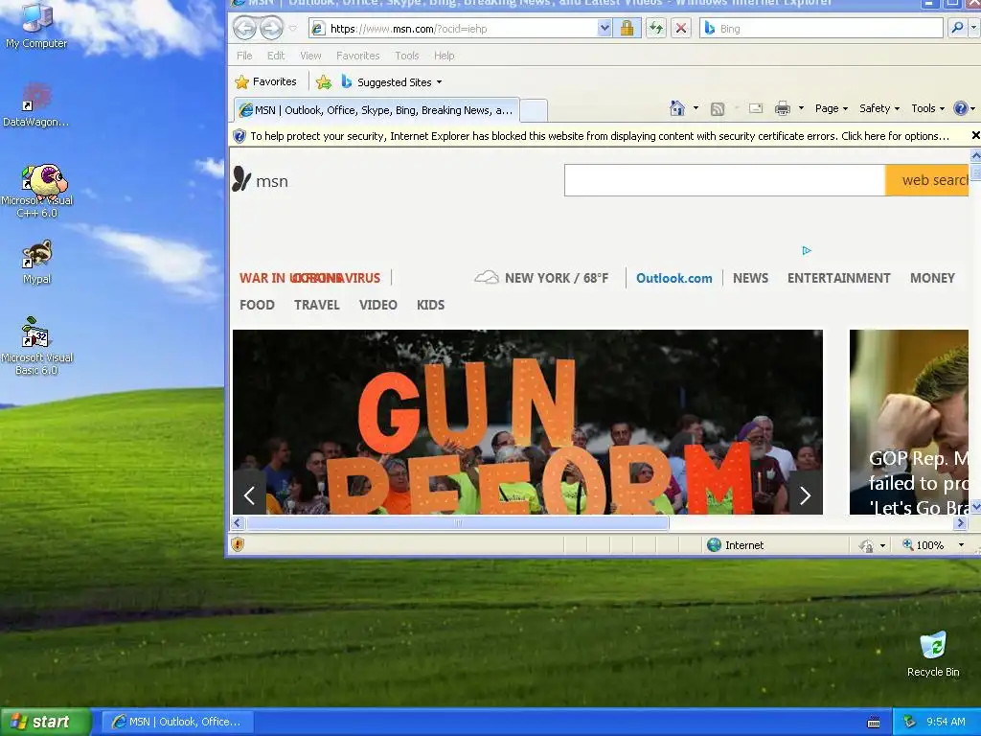Click the Favorites star button
Viewport: 981px width, 736px height.
pyautogui.click(x=266, y=82)
